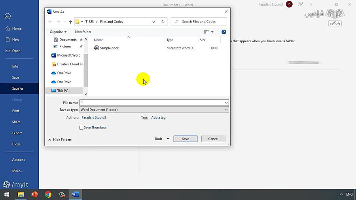Create a New folder
Image resolution: width=356 pixels, height=200 pixels.
click(83, 32)
